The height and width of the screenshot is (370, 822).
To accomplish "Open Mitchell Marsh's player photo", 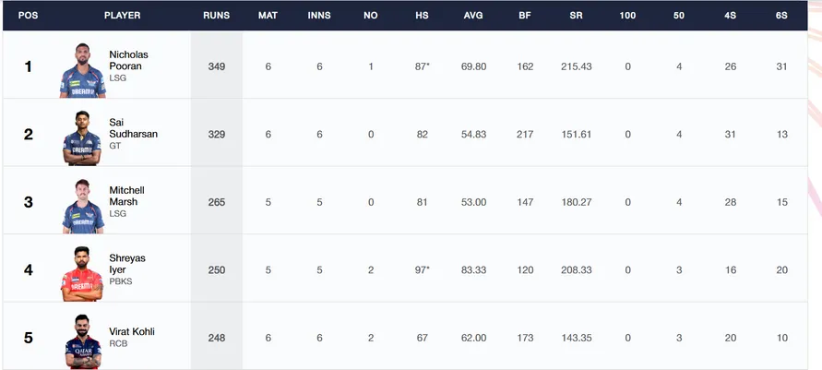I will [x=83, y=206].
